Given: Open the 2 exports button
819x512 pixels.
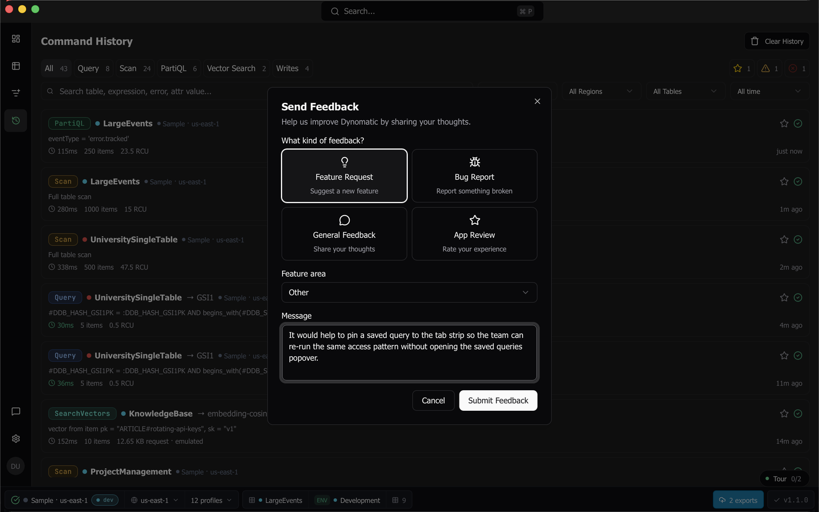Looking at the screenshot, I should tap(738, 500).
